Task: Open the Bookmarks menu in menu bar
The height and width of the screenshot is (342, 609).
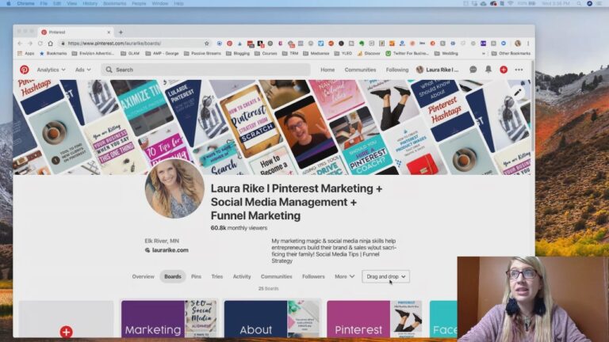Action: click(114, 3)
